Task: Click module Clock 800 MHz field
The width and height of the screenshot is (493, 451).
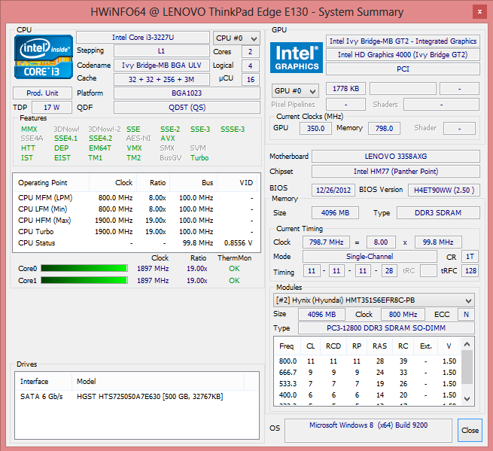Action: [x=403, y=314]
